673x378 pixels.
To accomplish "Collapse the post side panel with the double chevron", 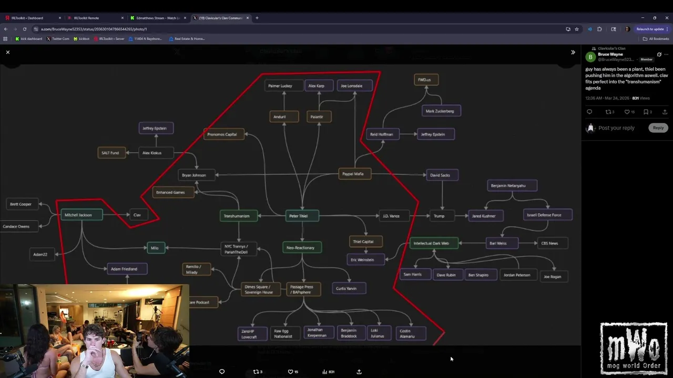I will (x=573, y=52).
